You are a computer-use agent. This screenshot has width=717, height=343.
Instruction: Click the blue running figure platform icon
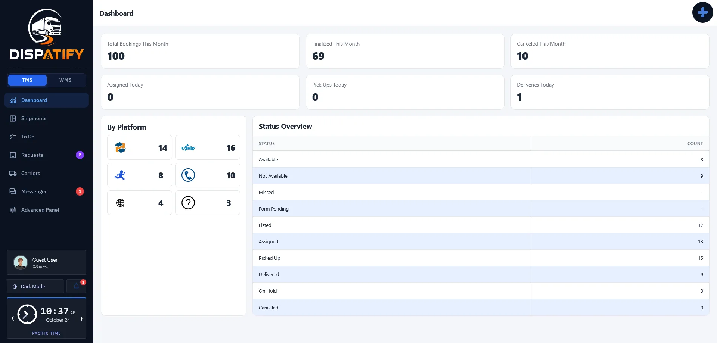click(x=120, y=175)
